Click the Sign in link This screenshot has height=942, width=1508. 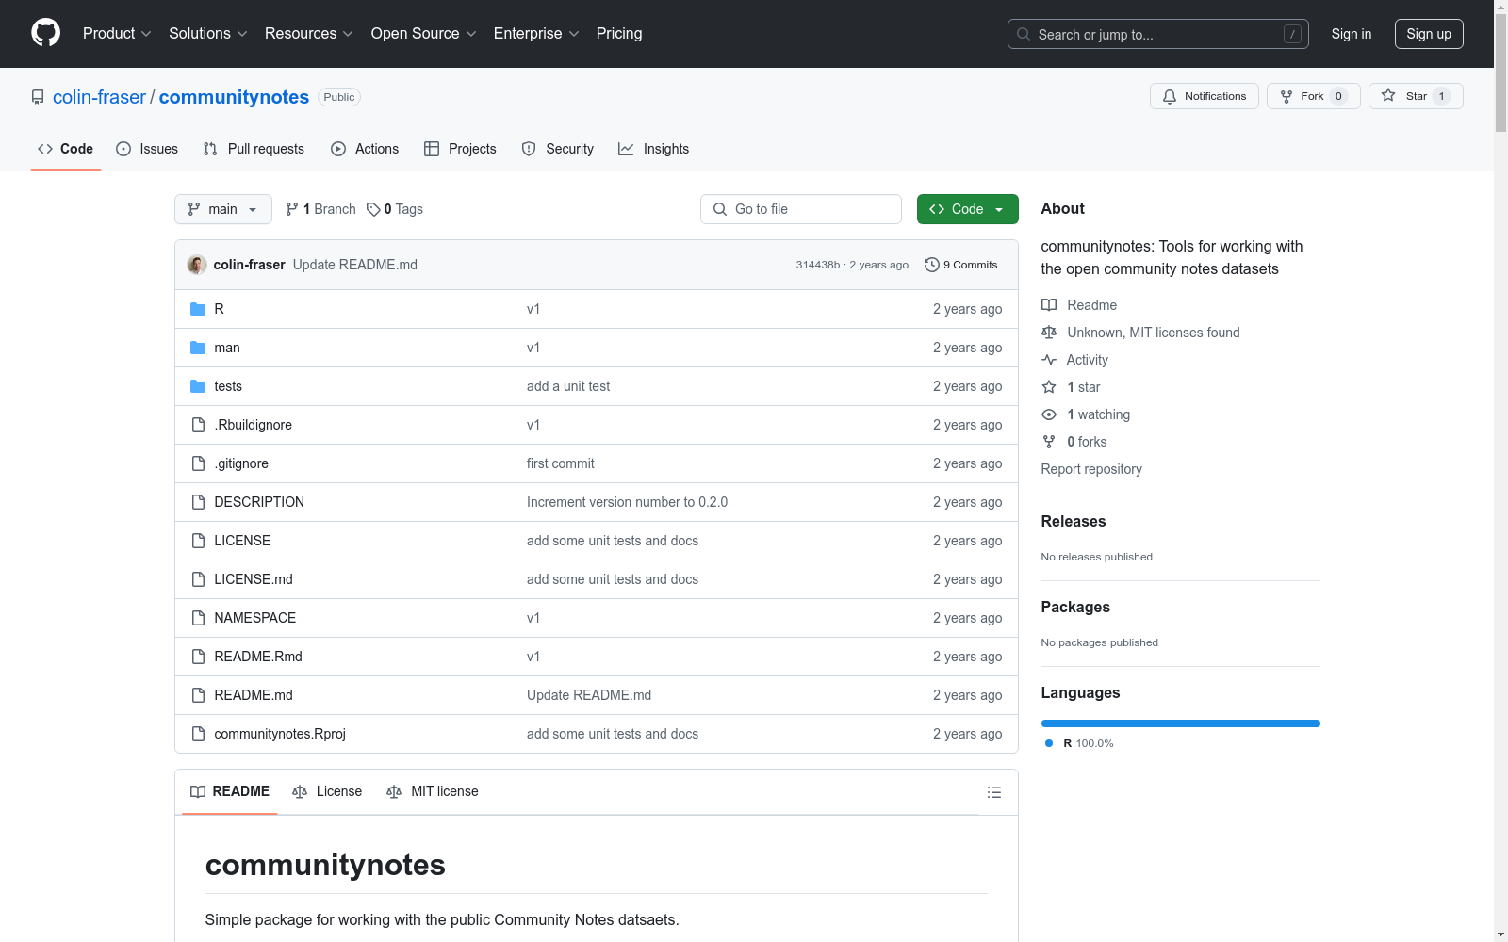[x=1352, y=34]
